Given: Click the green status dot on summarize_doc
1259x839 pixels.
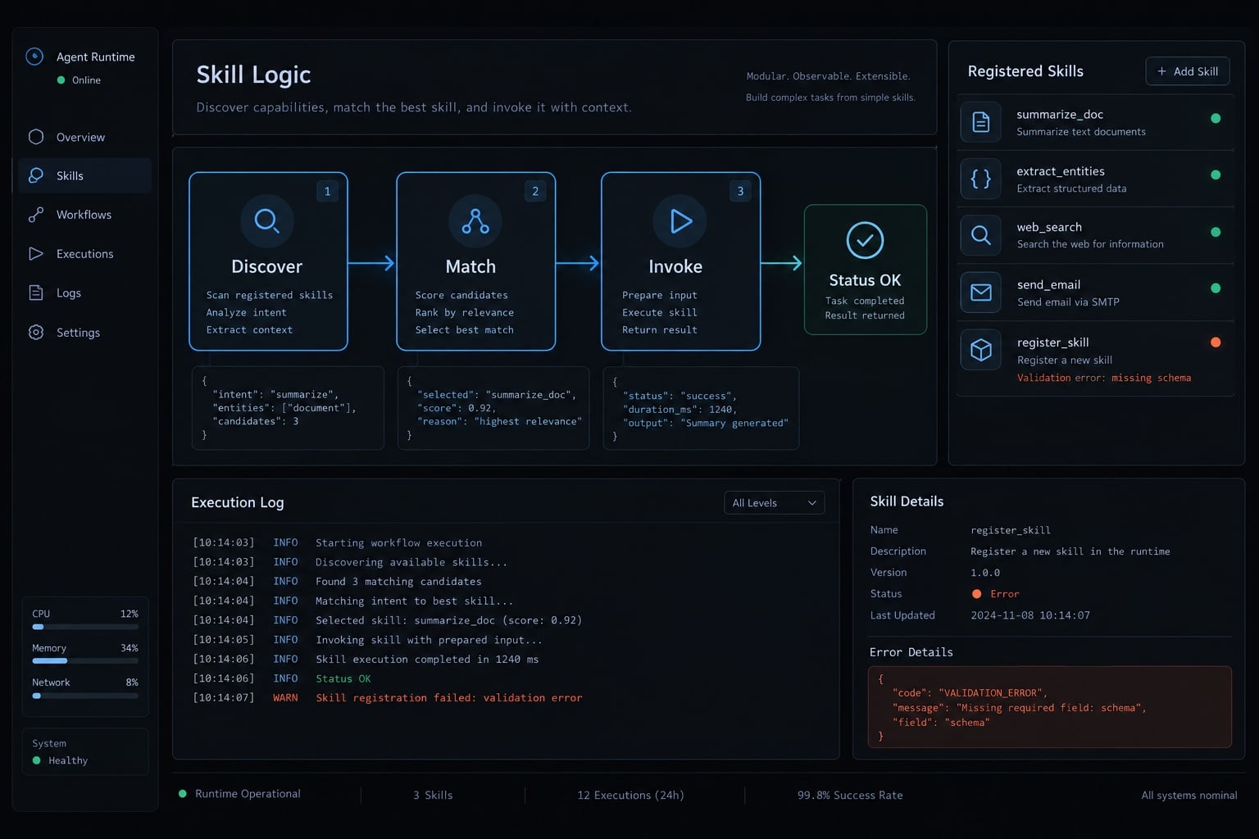Looking at the screenshot, I should click(1216, 118).
